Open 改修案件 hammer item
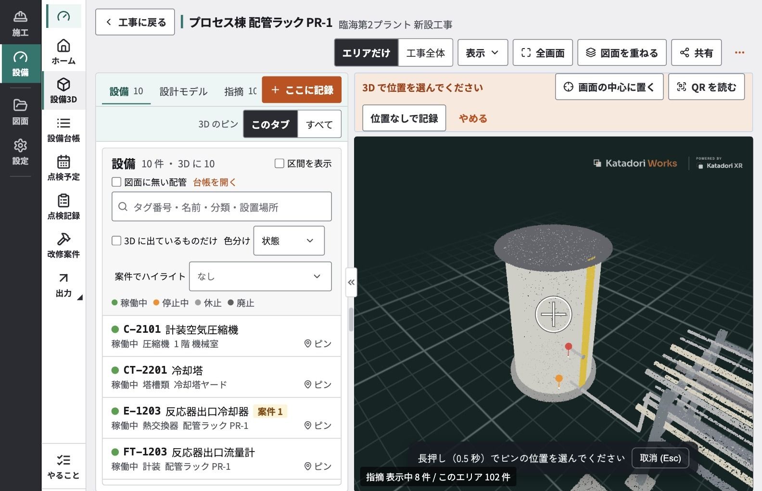762x491 pixels. 63,246
